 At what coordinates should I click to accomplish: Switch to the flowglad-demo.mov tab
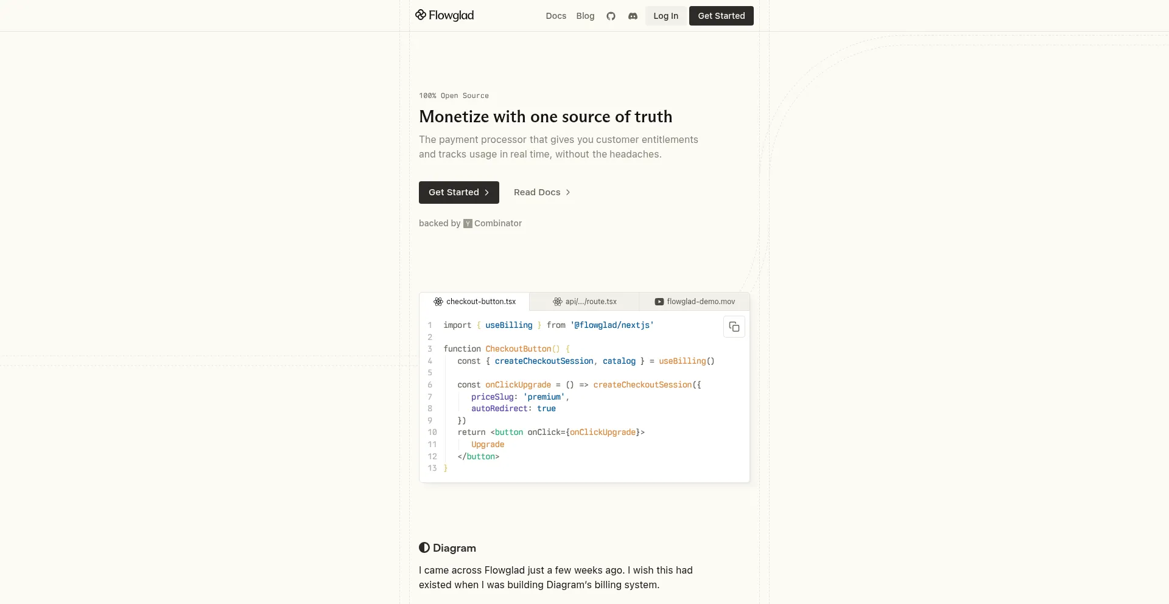point(700,302)
